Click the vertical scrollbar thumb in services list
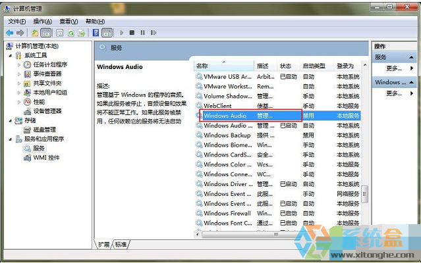The height and width of the screenshot is (263, 421). (x=364, y=194)
